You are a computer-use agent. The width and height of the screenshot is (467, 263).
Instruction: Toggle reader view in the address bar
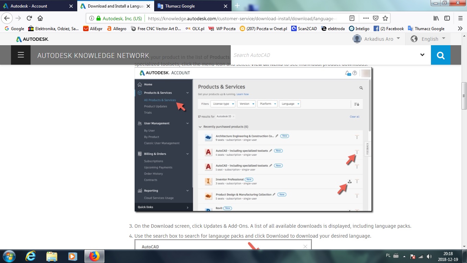tap(352, 18)
